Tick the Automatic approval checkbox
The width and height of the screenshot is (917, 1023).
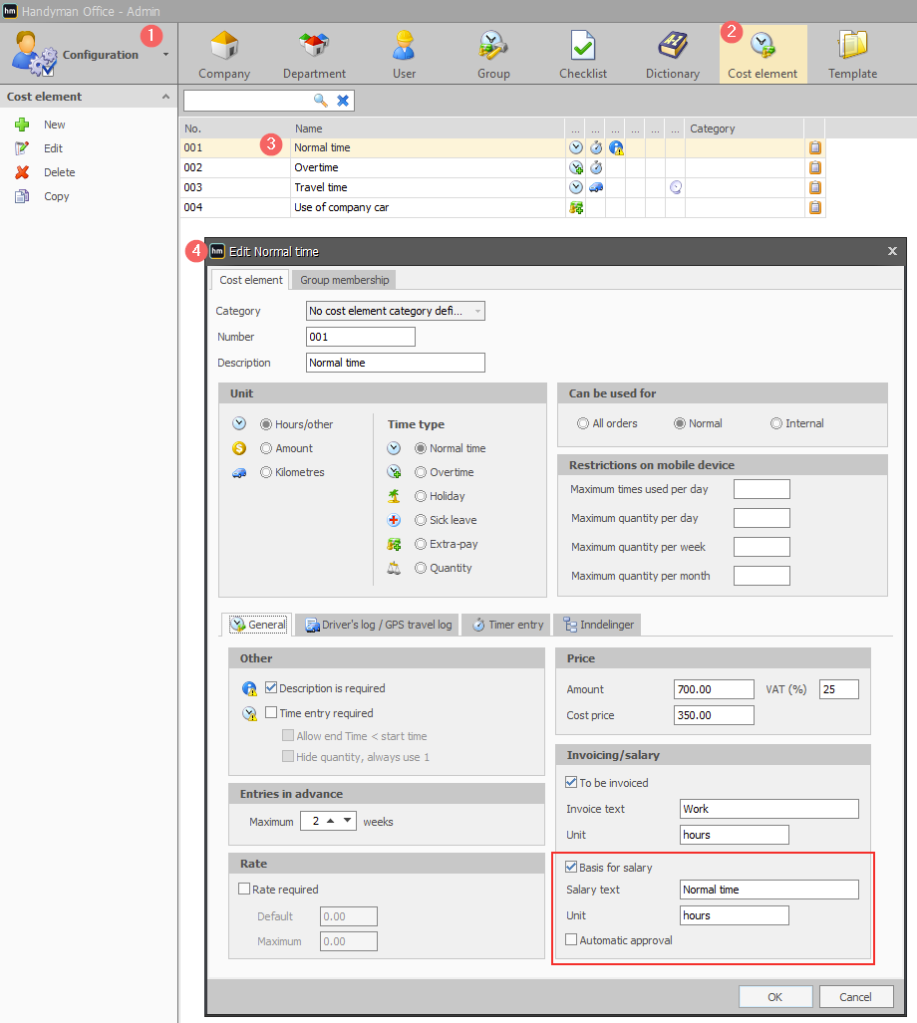pos(571,939)
